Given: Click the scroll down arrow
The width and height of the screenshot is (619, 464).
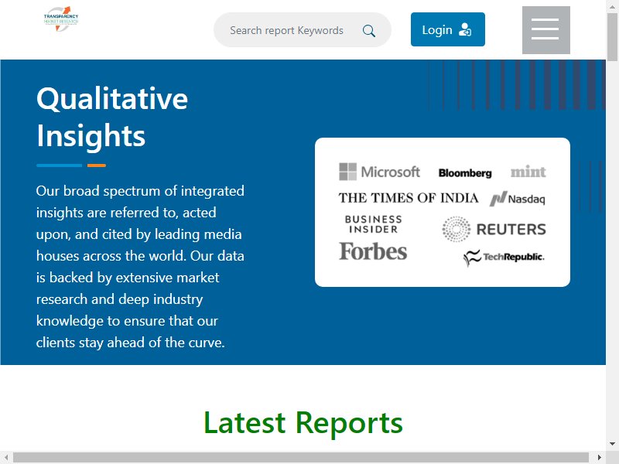Looking at the screenshot, I should coord(612,444).
